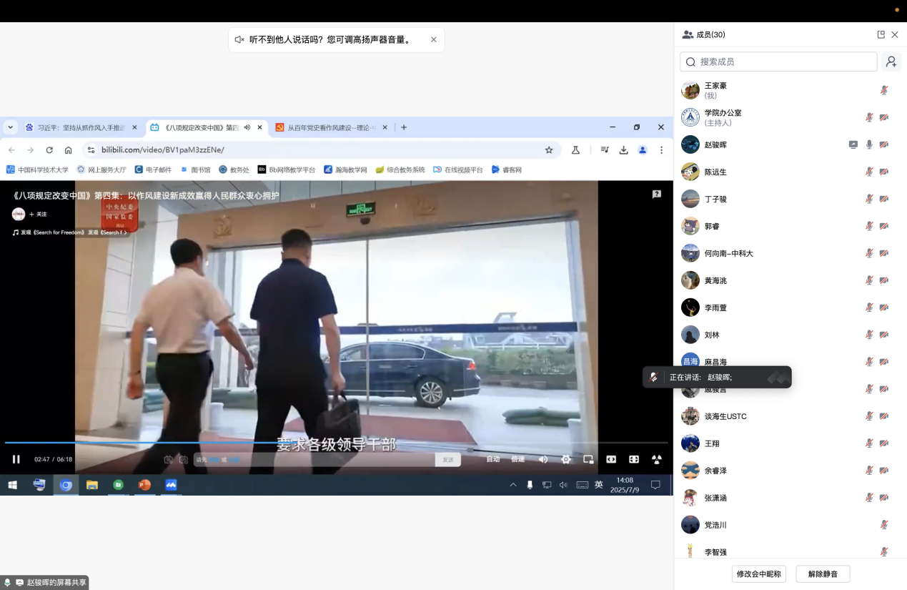Click the danmaku comment input box

tap(314, 459)
